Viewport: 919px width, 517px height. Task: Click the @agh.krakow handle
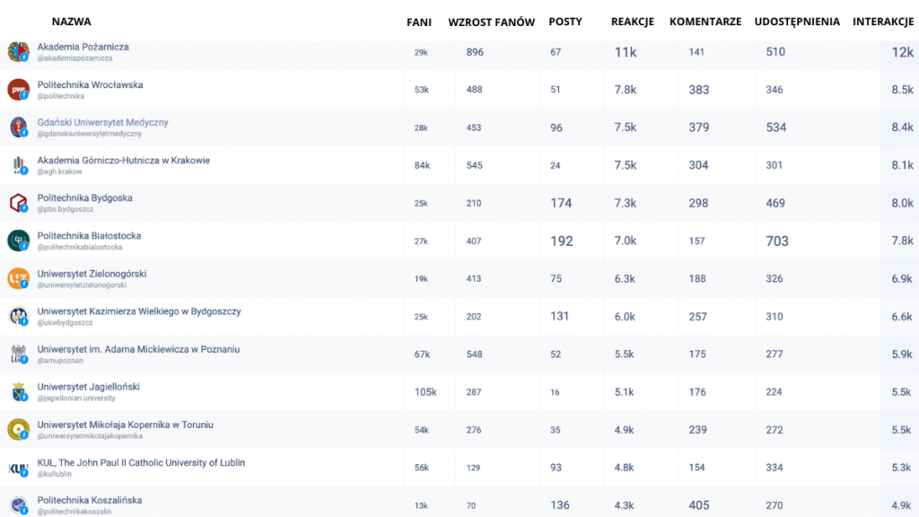60,171
